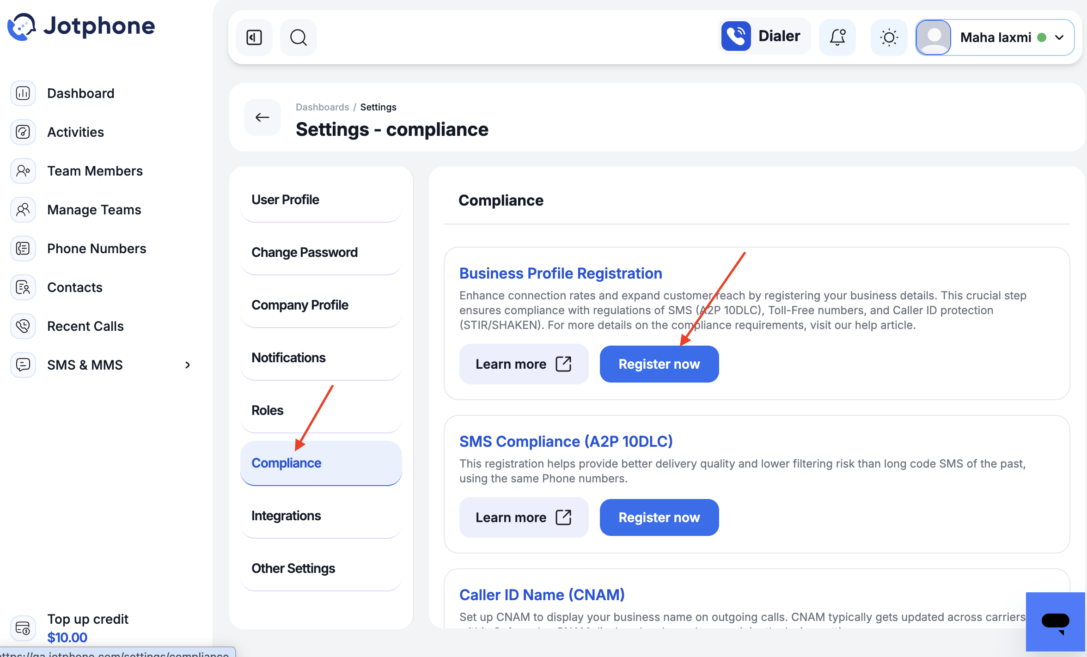Open the User Profile settings tab
This screenshot has width=1087, height=657.
coord(321,200)
